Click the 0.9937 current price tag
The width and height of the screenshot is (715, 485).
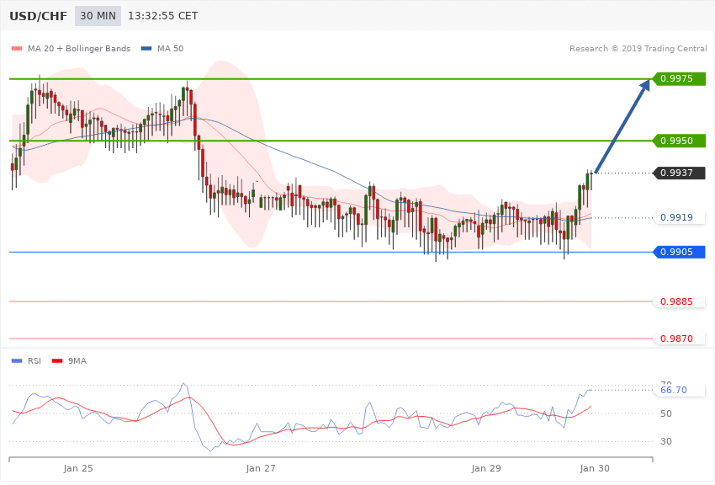(680, 173)
